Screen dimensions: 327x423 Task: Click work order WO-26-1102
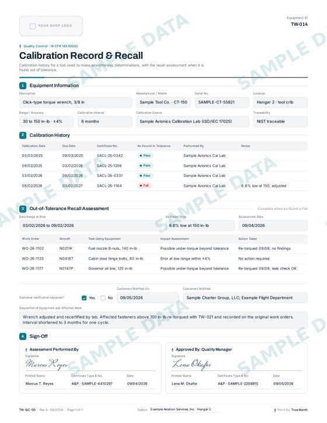33,249
